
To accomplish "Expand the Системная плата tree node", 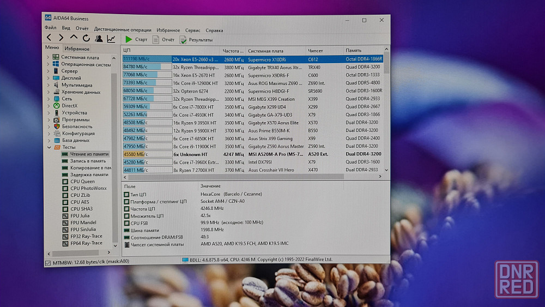I will (48, 57).
